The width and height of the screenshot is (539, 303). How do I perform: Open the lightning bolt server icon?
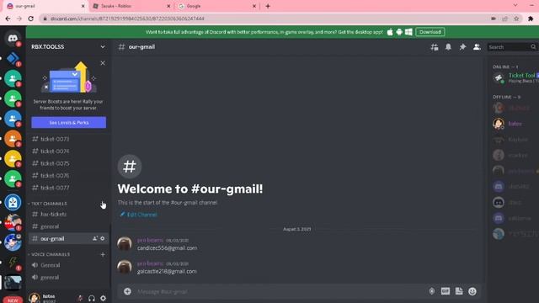click(x=13, y=263)
